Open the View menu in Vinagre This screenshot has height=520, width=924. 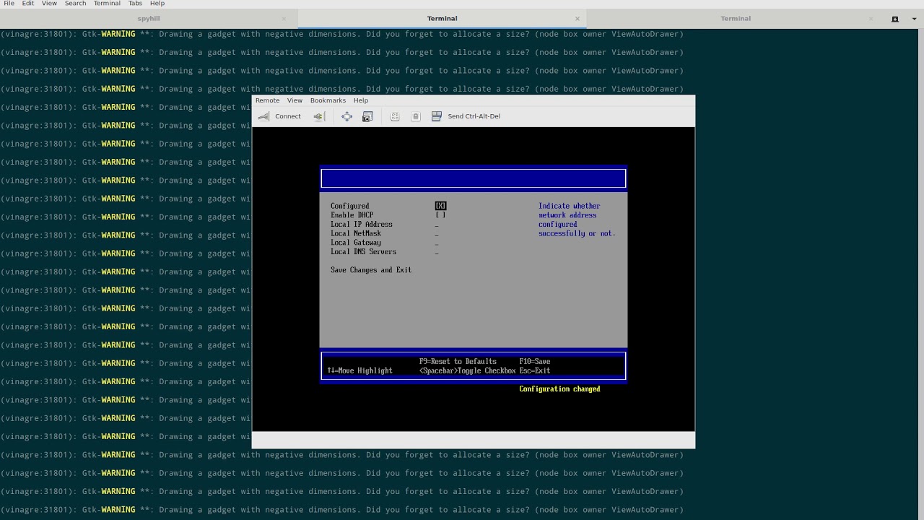click(295, 100)
